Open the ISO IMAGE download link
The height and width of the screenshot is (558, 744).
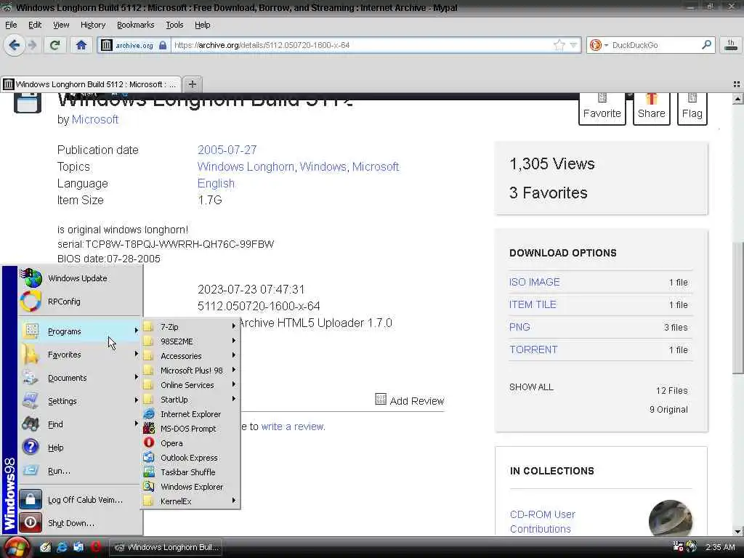point(534,282)
